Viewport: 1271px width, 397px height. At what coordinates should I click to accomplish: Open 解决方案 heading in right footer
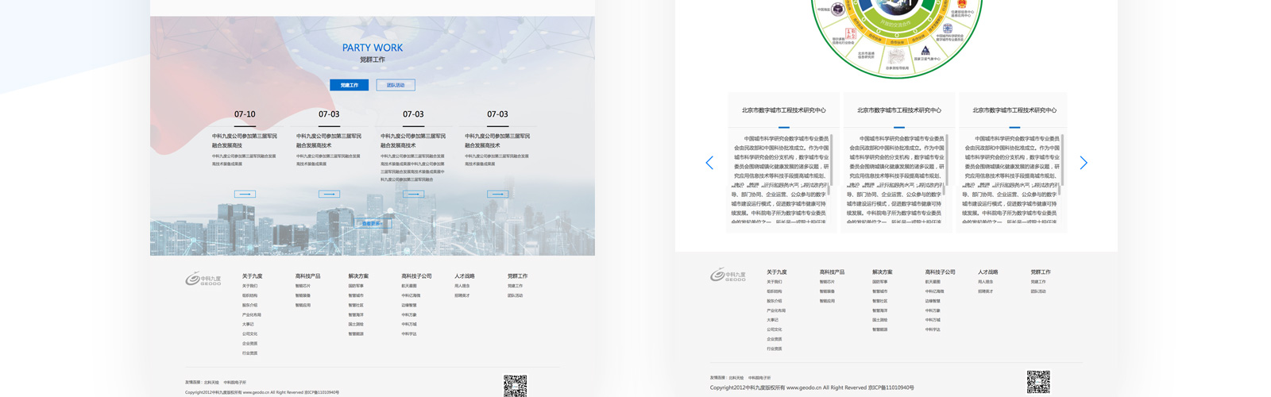click(x=882, y=272)
